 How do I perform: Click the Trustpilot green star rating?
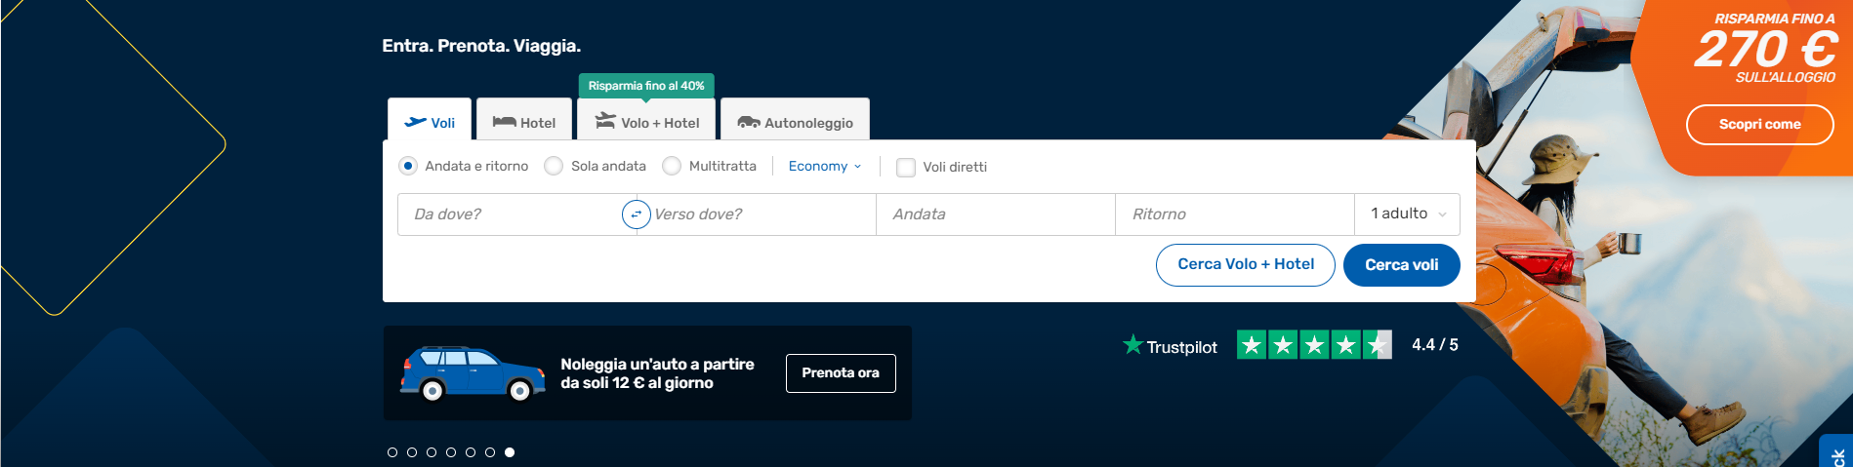click(1314, 345)
